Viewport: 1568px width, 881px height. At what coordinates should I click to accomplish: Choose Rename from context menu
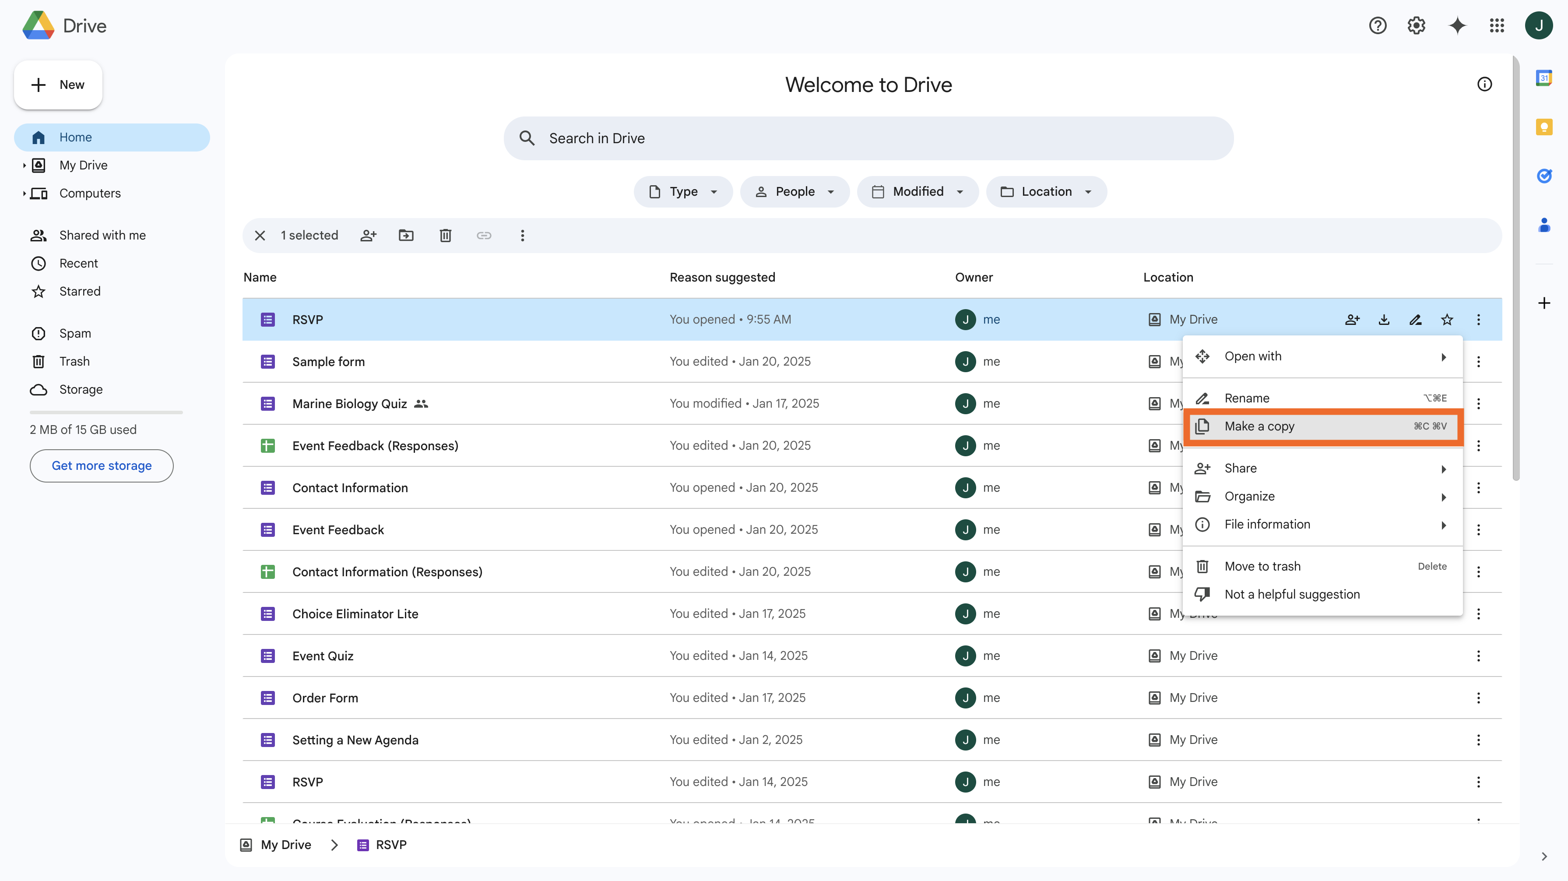coord(1322,398)
